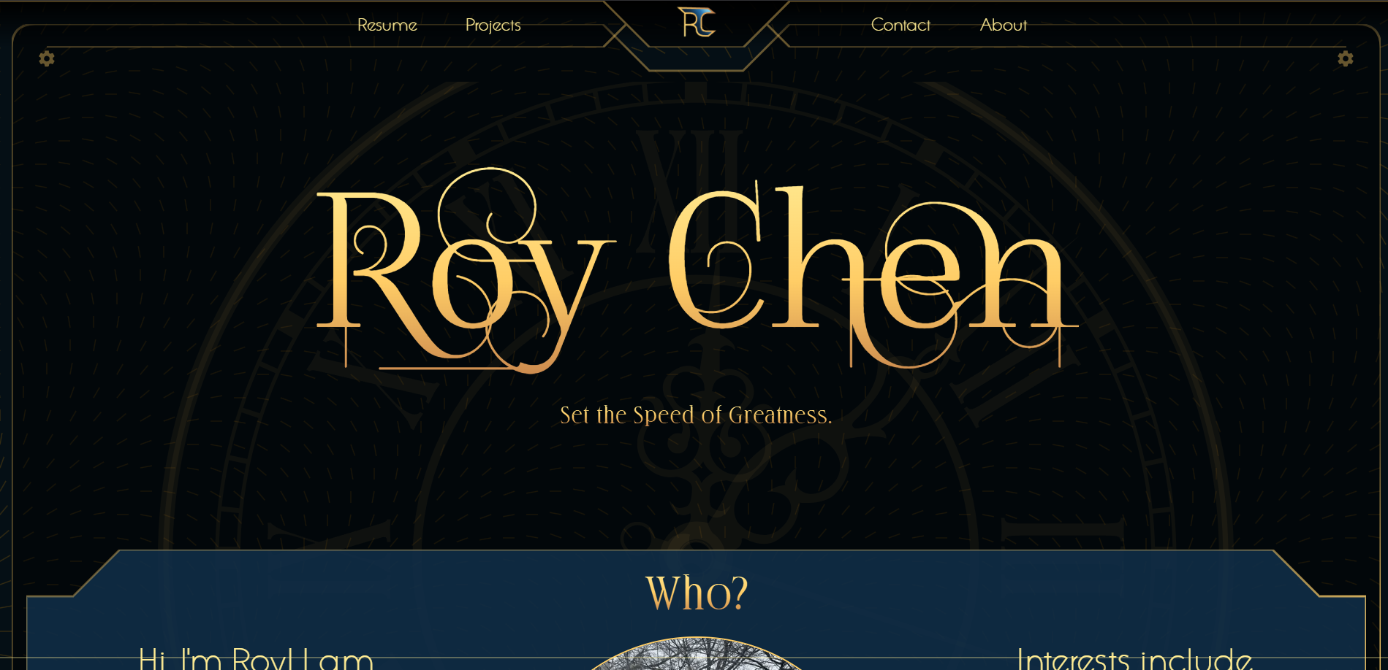Viewport: 1388px width, 670px height.
Task: Click the blue notch beneath the RC logo
Action: [697, 58]
